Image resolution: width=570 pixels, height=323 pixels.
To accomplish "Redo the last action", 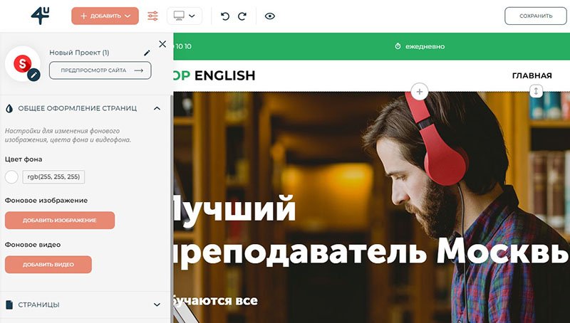I will [242, 16].
